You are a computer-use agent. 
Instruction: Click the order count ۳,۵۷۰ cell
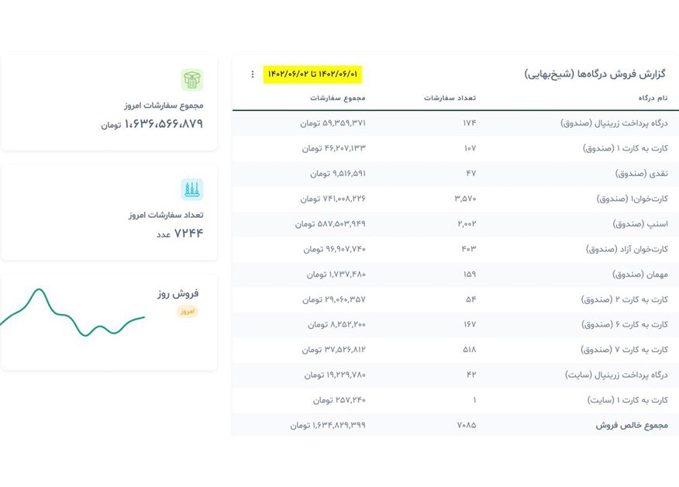(465, 199)
